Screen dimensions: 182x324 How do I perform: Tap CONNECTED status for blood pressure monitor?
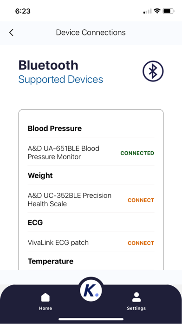pyautogui.click(x=137, y=153)
